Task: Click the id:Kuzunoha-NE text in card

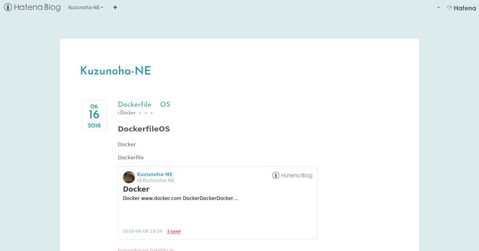Action: 156,180
